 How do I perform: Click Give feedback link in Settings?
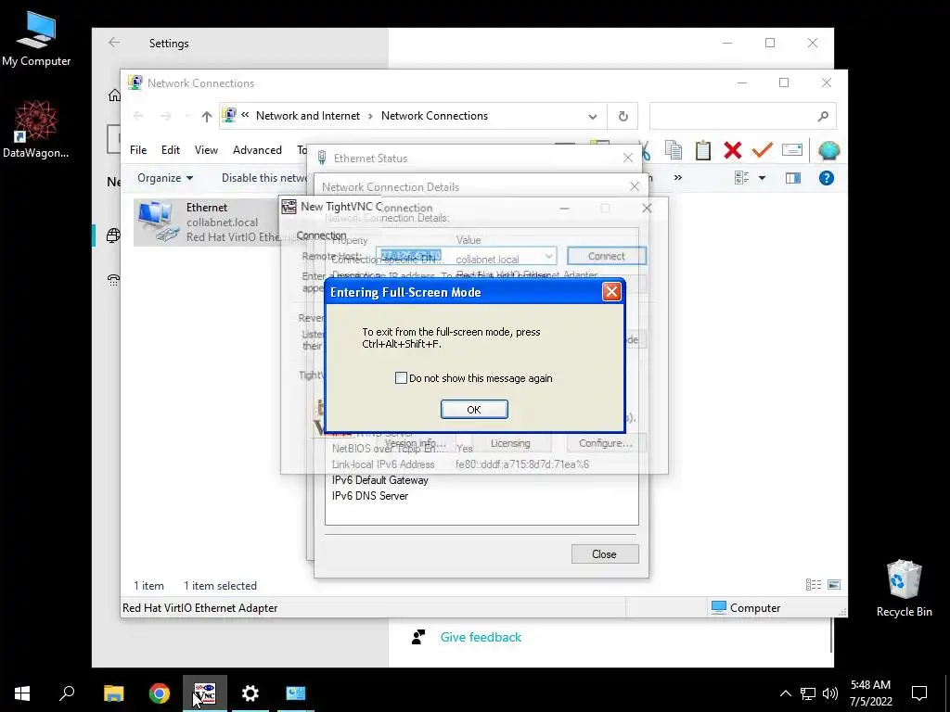481,637
